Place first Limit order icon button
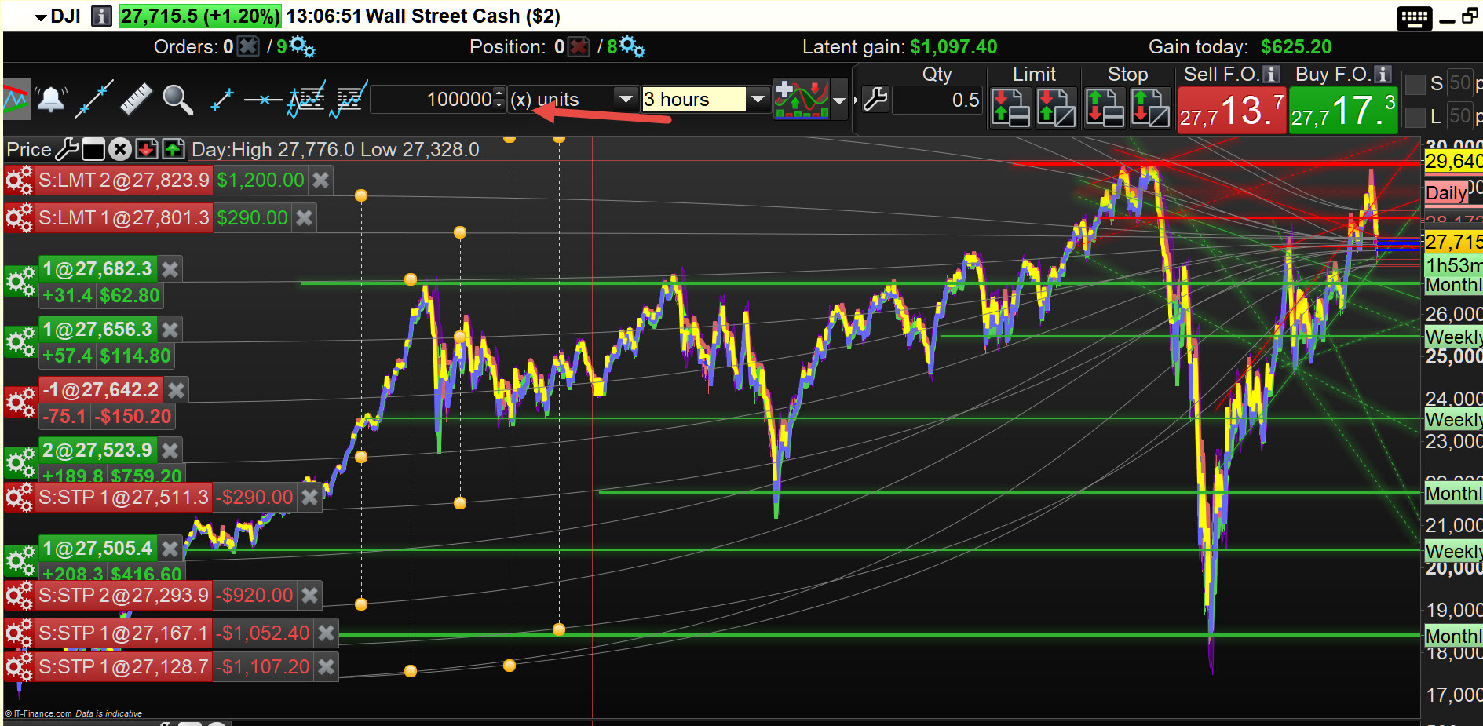The width and height of the screenshot is (1483, 726). (1010, 107)
